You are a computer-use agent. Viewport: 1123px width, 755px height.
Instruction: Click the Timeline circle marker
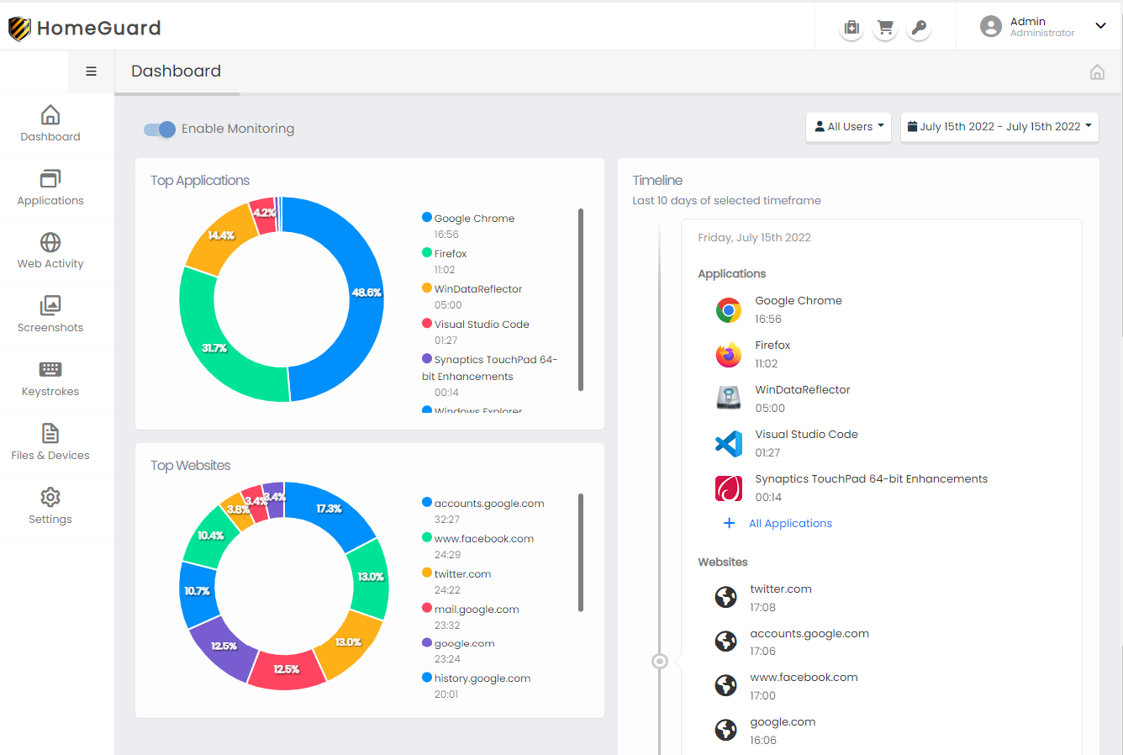click(x=660, y=662)
